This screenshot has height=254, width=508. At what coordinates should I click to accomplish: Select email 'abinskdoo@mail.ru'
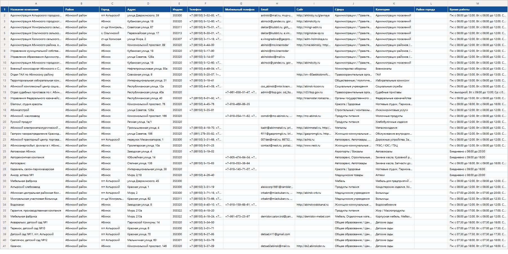pos(277,57)
